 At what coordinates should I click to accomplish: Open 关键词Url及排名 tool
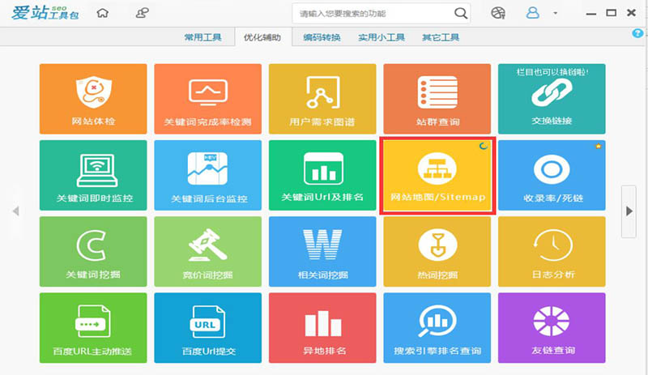(322, 175)
